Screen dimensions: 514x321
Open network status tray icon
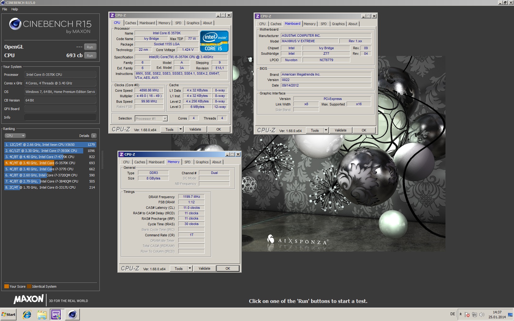click(x=475, y=315)
